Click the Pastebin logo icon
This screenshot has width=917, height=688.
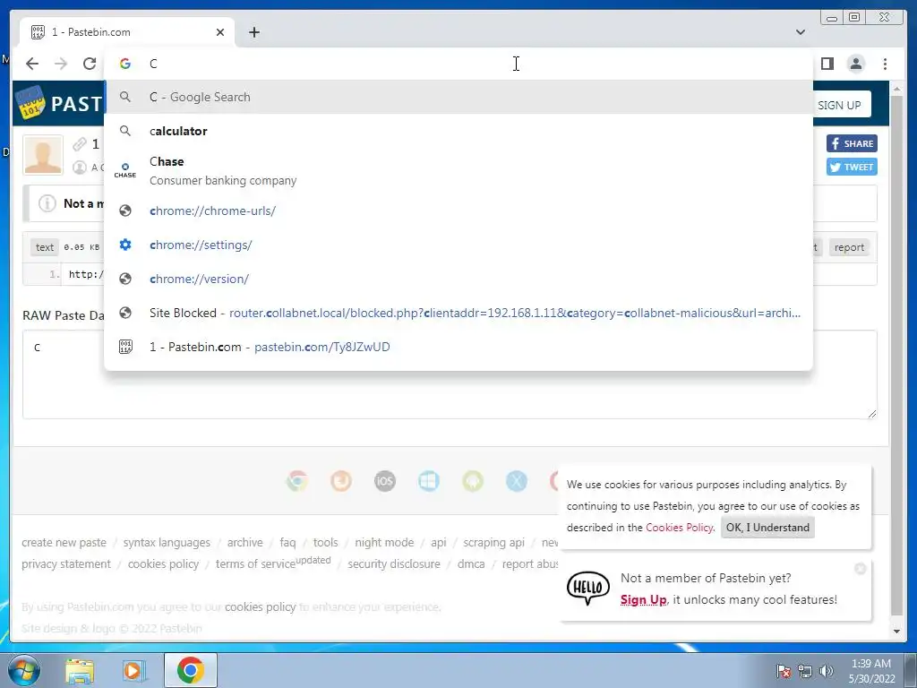coord(31,102)
